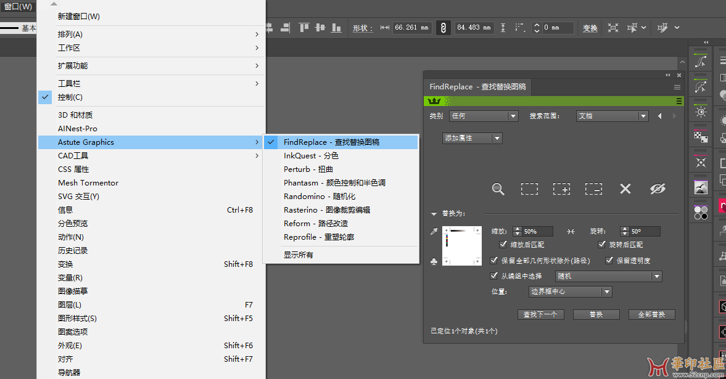The image size is (726, 379).
Task: Open the 添加属性 dropdown
Action: click(x=472, y=139)
